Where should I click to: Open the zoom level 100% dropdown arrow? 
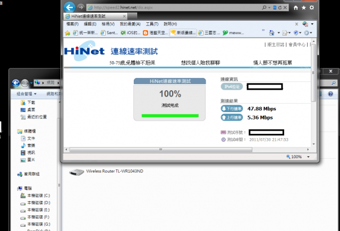pyautogui.click(x=308, y=157)
